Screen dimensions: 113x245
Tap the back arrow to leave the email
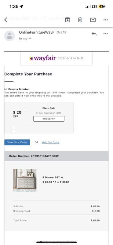coord(6,20)
